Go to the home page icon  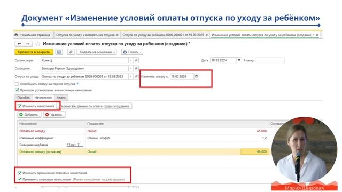point(16,35)
